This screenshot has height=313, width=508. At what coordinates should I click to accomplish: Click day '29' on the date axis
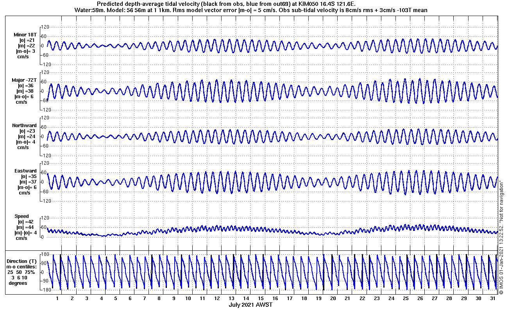pyautogui.click(x=464, y=298)
